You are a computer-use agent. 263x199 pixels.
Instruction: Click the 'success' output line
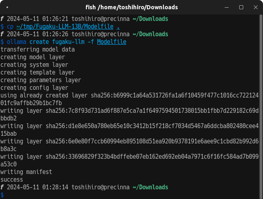click(x=12, y=180)
